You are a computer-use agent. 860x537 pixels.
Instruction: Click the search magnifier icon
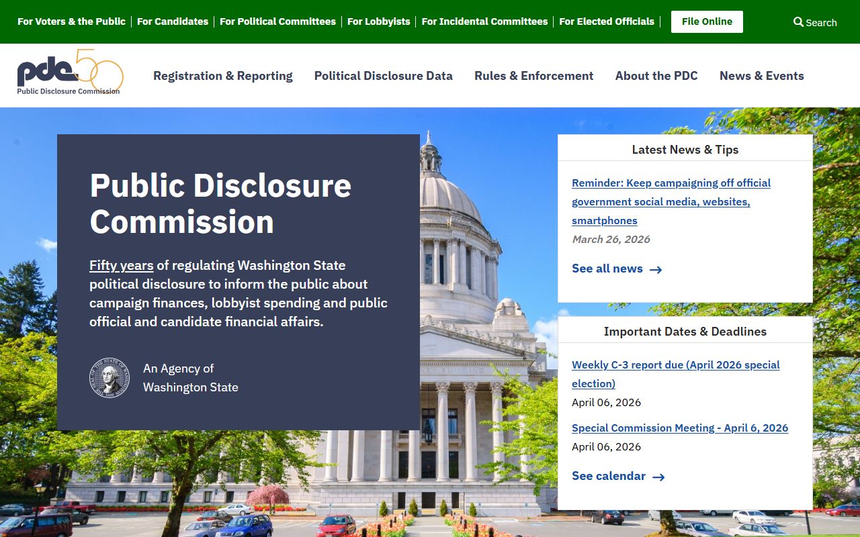click(x=798, y=21)
